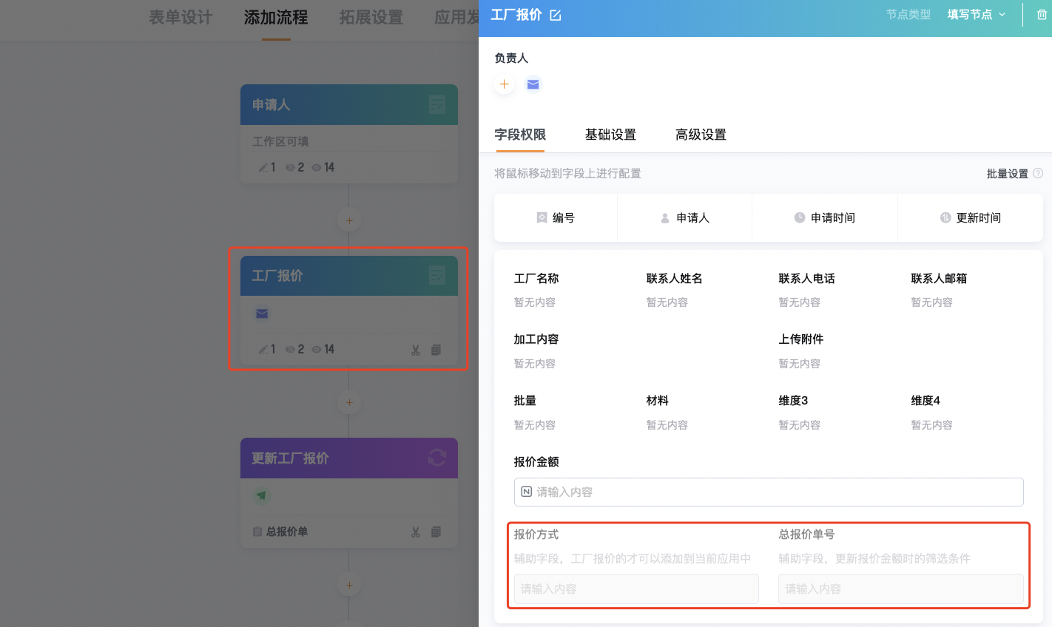The height and width of the screenshot is (627, 1052).
Task: Click visible-fields eye icon in 工厂报价 node
Action: (x=317, y=350)
